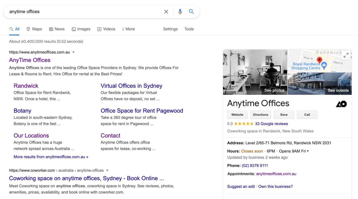Image resolution: width=358 pixels, height=199 pixels.
Task: Switch to the Videos tab
Action: tap(106, 29)
